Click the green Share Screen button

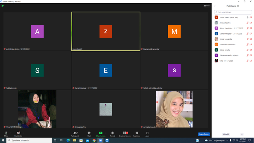pos(100,134)
